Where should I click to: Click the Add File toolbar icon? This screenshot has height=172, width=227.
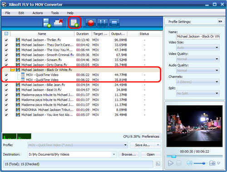click(x=47, y=23)
